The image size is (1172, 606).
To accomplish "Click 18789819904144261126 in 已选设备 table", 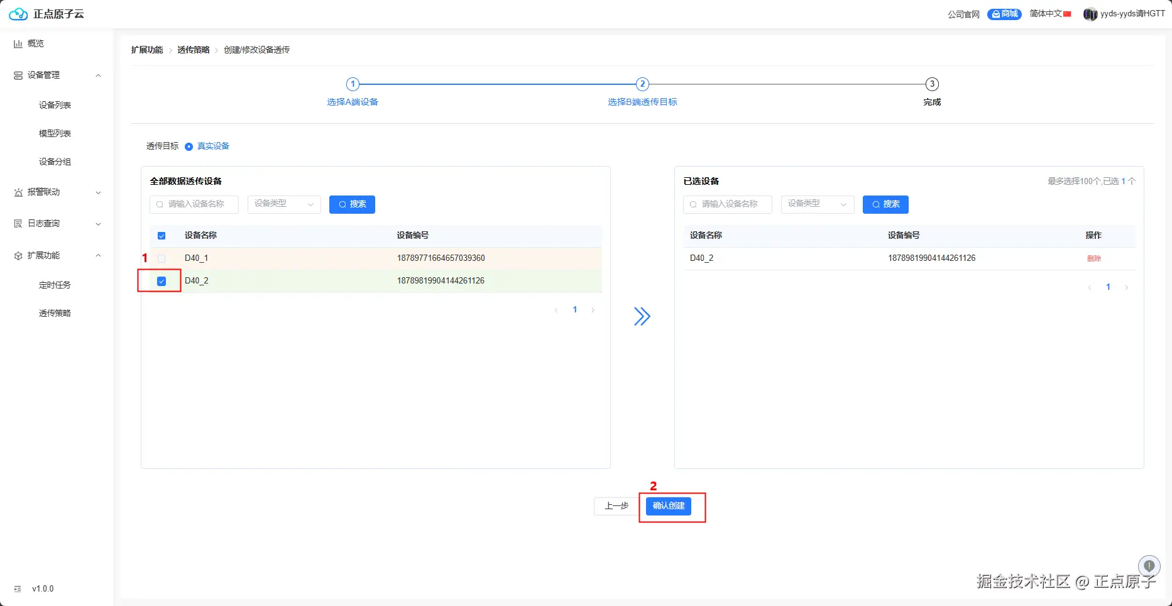I will pyautogui.click(x=932, y=258).
